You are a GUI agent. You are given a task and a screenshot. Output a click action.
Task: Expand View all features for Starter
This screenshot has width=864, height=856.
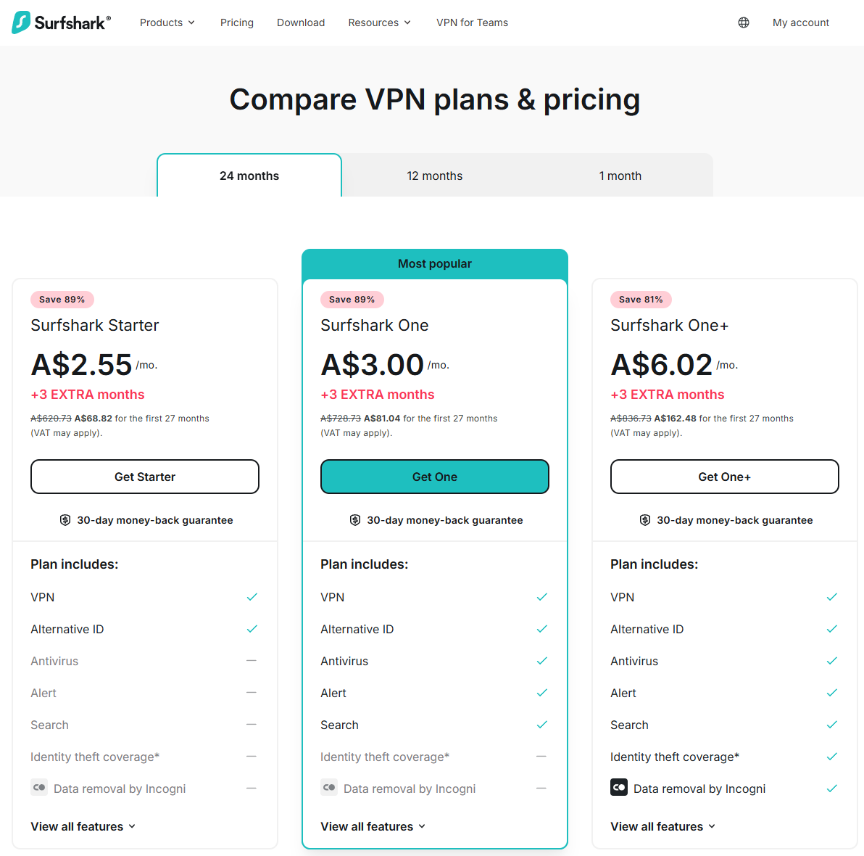[x=83, y=826]
